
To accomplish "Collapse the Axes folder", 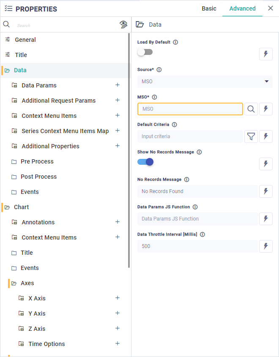I will point(14,283).
